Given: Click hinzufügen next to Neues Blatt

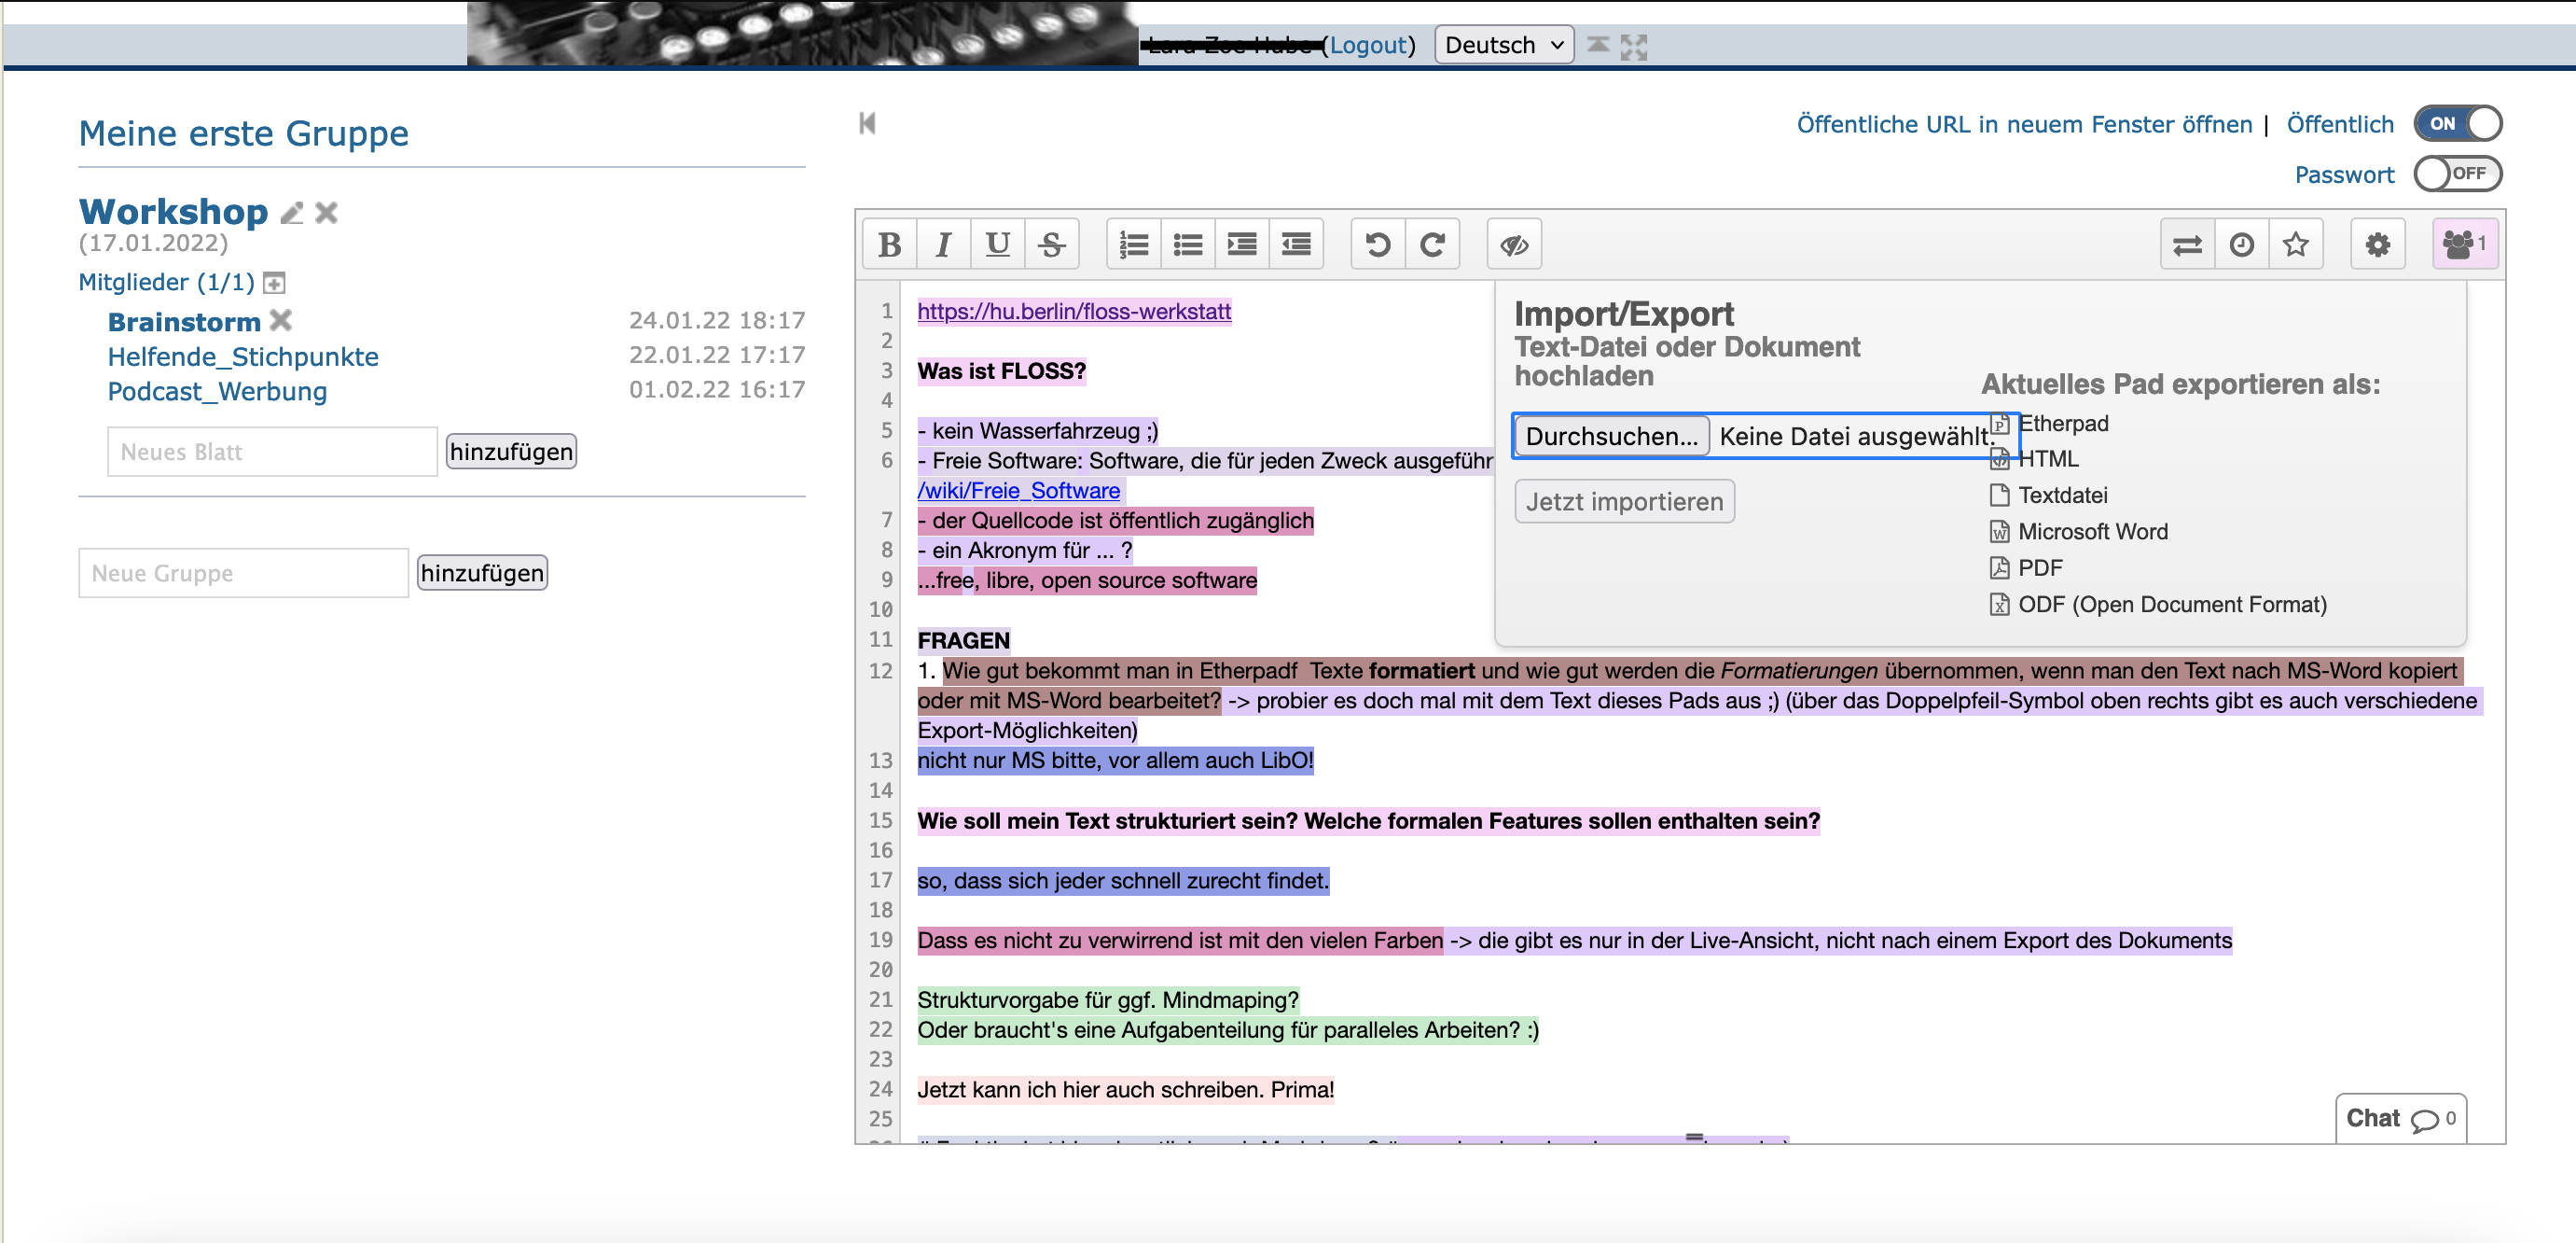Looking at the screenshot, I should click(511, 452).
